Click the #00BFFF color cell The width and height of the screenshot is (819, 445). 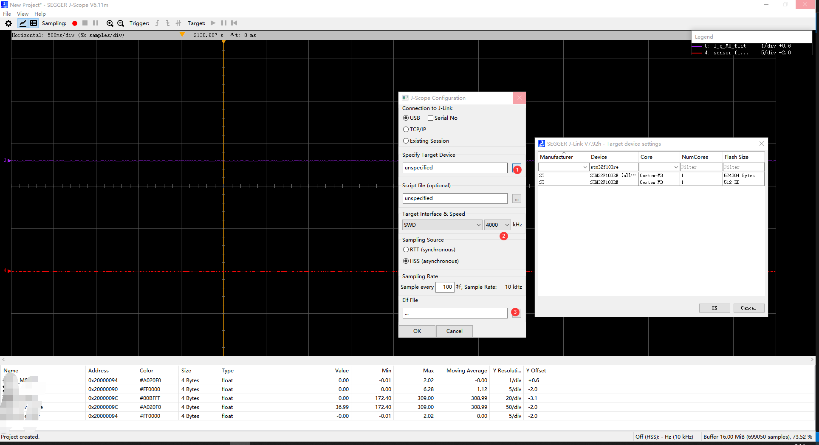click(x=158, y=398)
